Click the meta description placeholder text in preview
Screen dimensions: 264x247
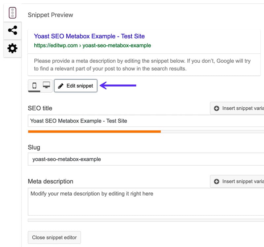pos(142,65)
